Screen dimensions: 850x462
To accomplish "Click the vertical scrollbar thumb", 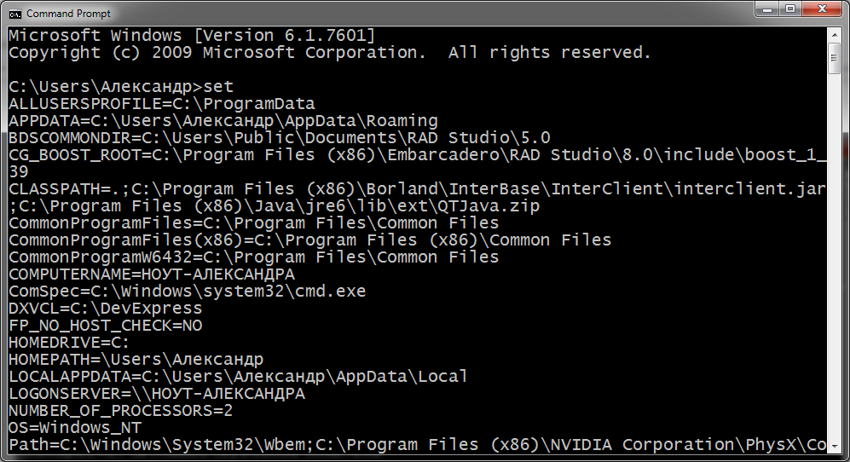I will 835,59.
